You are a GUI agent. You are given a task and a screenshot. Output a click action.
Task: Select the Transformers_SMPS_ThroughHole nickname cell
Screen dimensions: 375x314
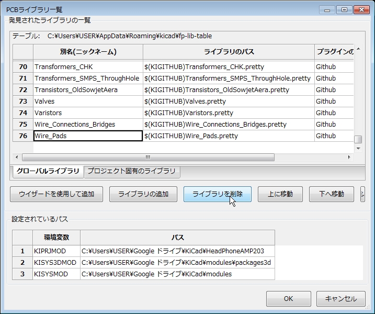pyautogui.click(x=88, y=78)
